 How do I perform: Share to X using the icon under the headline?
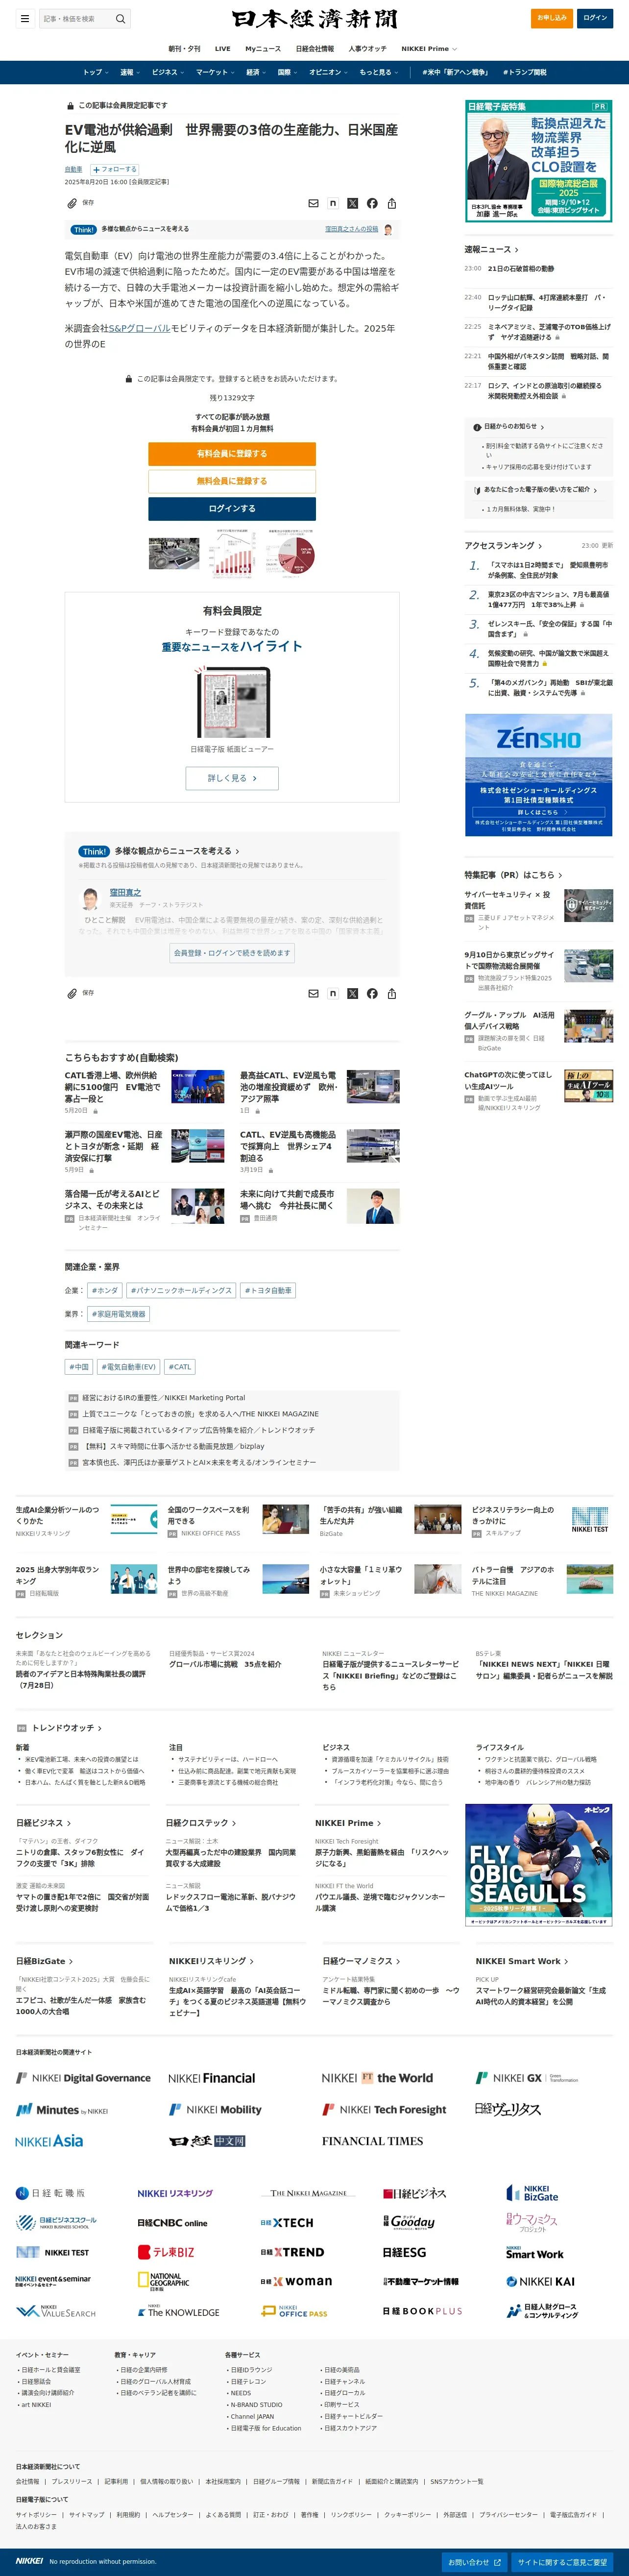(352, 203)
